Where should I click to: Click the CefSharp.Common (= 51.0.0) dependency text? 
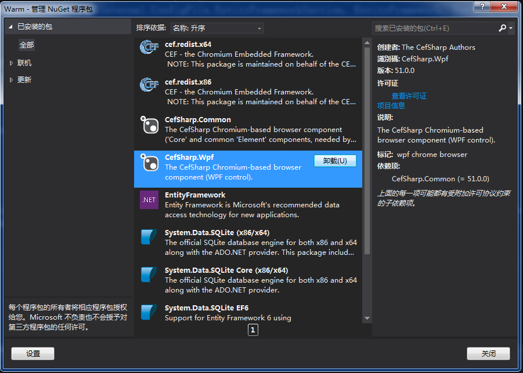[x=440, y=179]
